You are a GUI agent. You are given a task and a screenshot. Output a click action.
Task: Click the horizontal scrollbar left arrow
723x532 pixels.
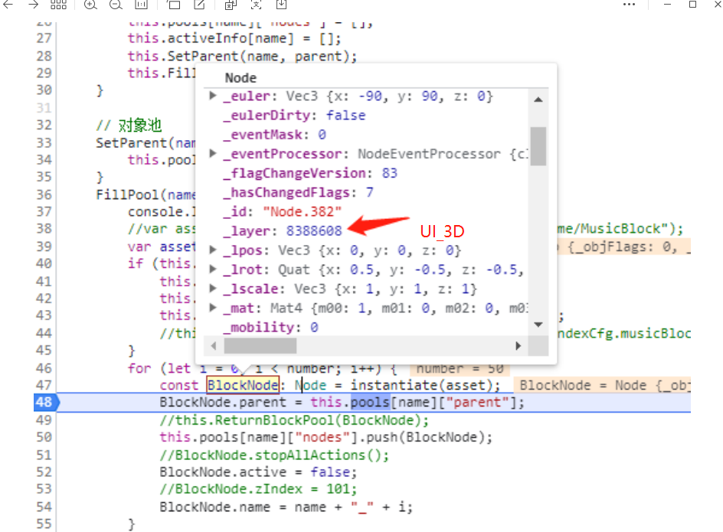tap(213, 346)
